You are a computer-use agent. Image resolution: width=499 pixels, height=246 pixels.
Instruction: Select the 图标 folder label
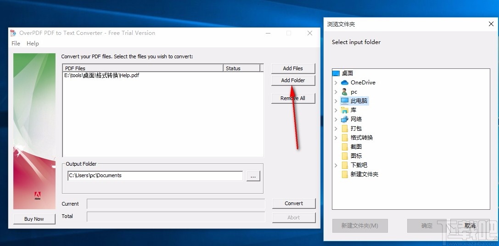click(356, 156)
